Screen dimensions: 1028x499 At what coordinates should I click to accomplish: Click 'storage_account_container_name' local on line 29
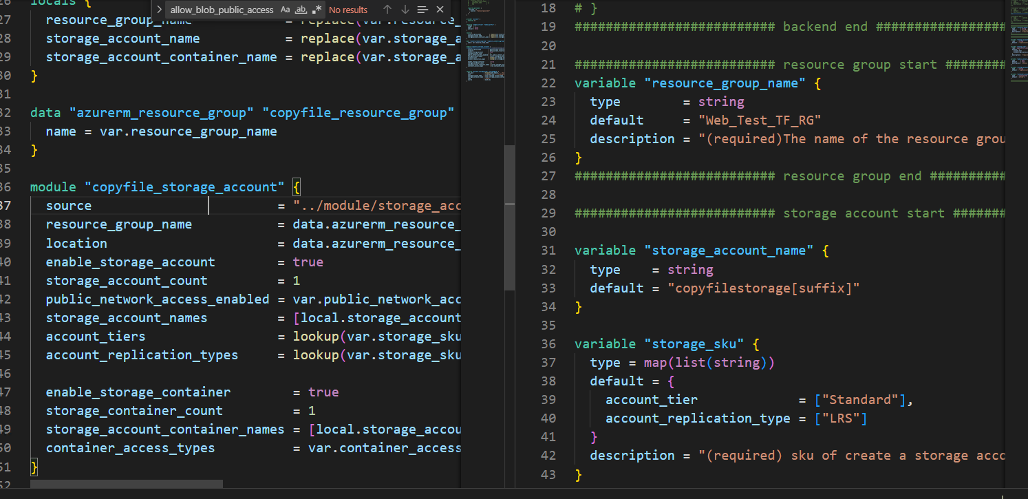[161, 57]
